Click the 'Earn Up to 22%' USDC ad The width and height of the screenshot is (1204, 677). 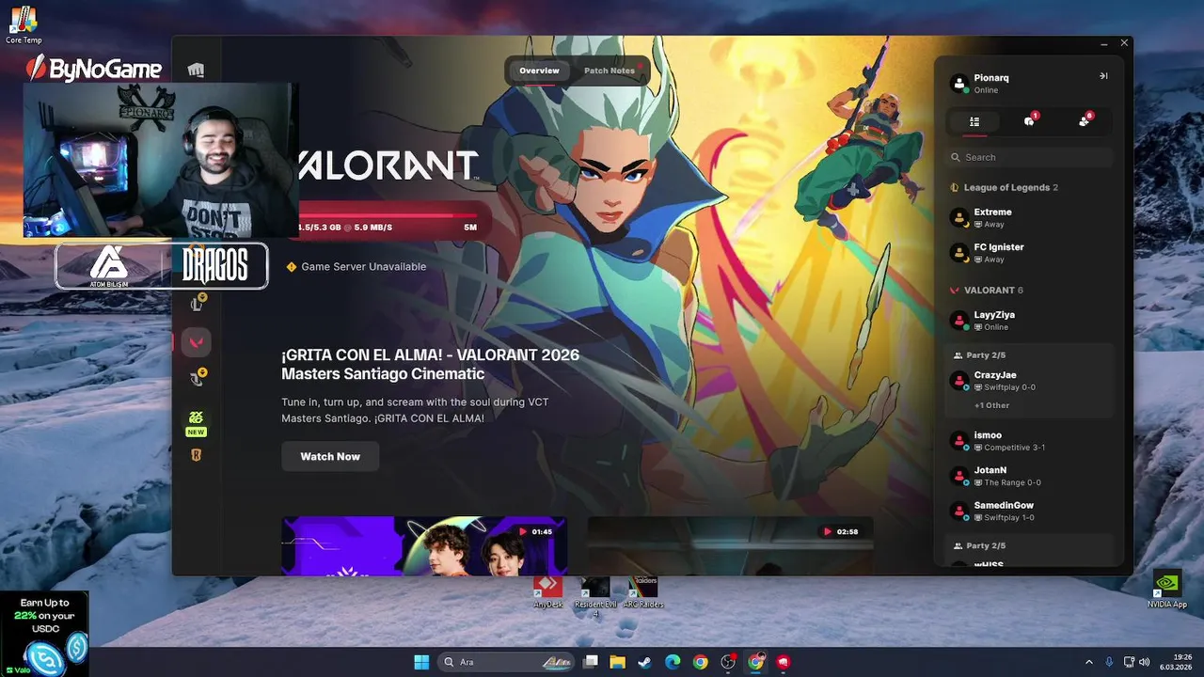pyautogui.click(x=44, y=633)
